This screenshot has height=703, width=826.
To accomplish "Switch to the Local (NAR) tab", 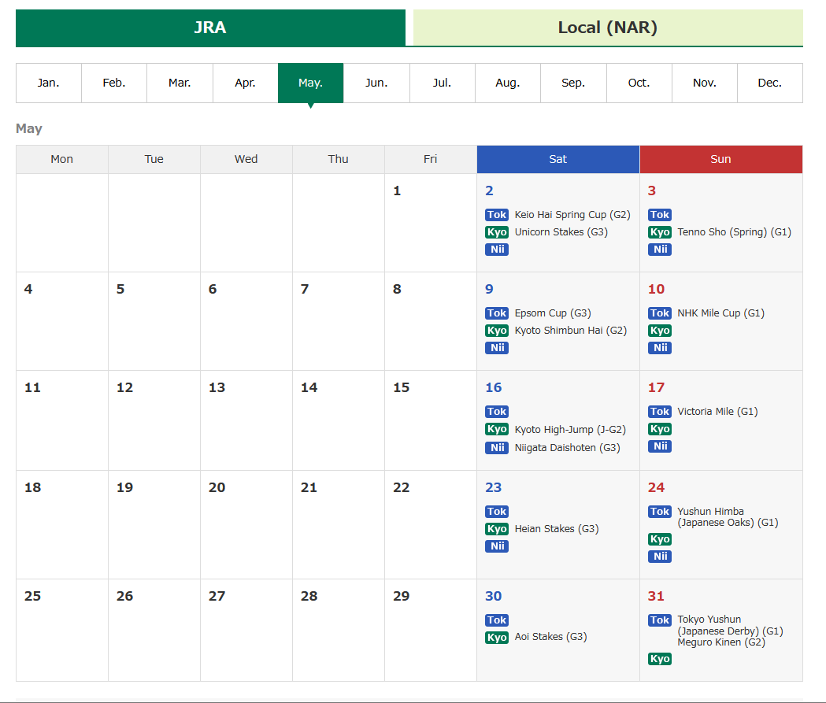I will pyautogui.click(x=608, y=28).
